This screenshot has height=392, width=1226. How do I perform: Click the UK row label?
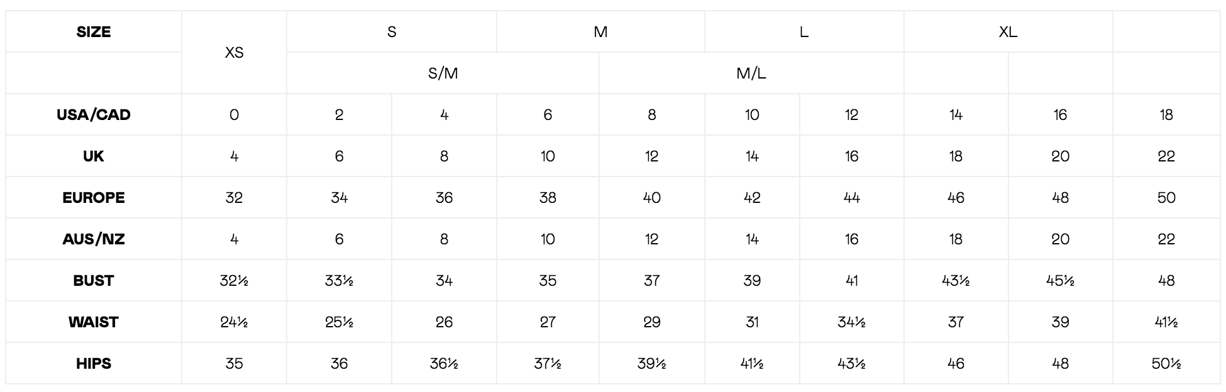[x=94, y=156]
